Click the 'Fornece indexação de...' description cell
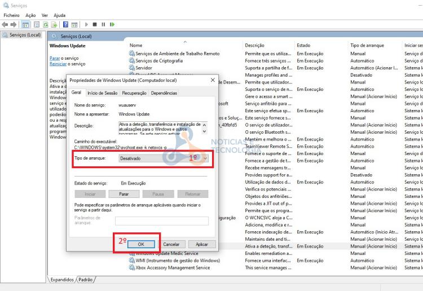The width and height of the screenshot is (423, 291). click(x=268, y=232)
